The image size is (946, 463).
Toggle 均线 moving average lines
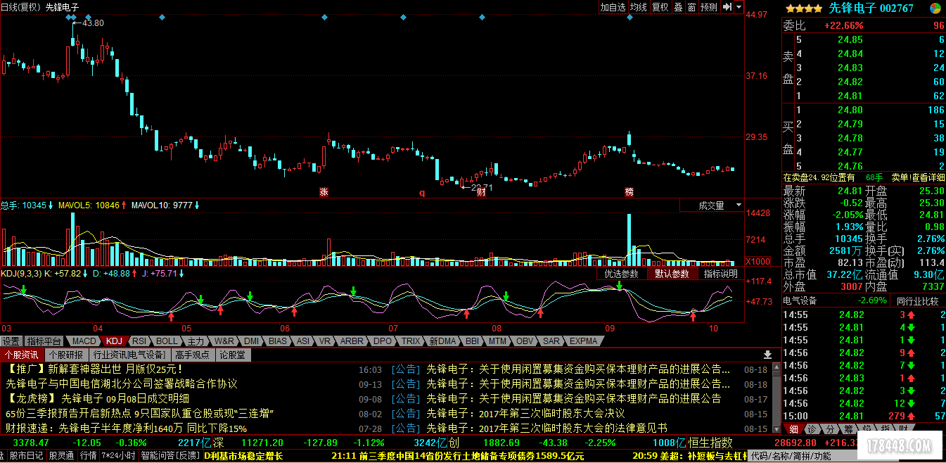coord(638,7)
